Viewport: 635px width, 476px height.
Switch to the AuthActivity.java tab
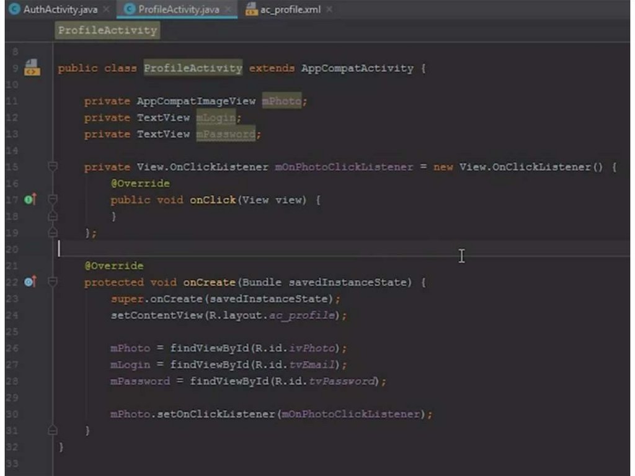click(60, 10)
